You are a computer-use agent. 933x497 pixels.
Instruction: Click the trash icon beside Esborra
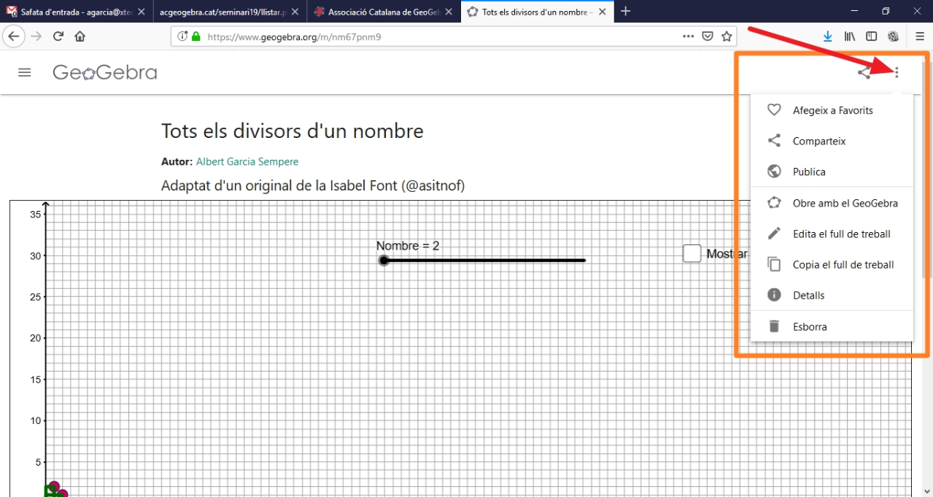pyautogui.click(x=775, y=326)
